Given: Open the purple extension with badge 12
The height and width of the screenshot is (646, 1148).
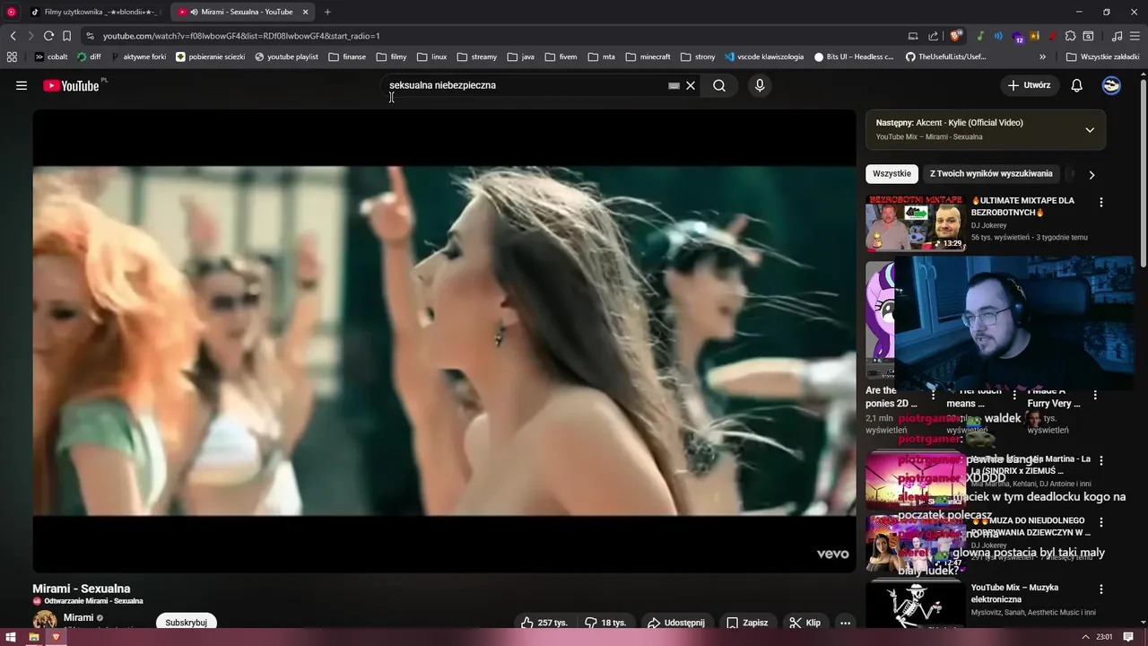Looking at the screenshot, I should pos(1018,37).
